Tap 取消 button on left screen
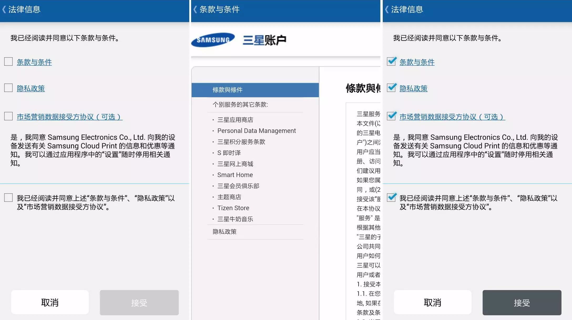Image resolution: width=572 pixels, height=320 pixels. 50,302
